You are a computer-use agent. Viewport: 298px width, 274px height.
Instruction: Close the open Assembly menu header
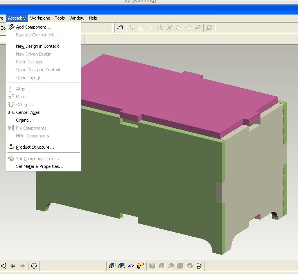[17, 18]
